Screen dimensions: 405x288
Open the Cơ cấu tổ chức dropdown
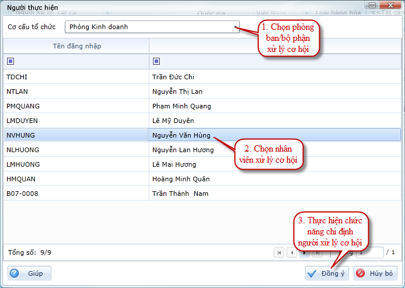tap(236, 27)
